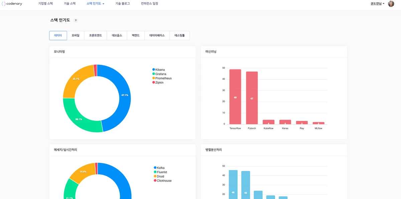Toggle Grafana legend entry

tap(159, 74)
